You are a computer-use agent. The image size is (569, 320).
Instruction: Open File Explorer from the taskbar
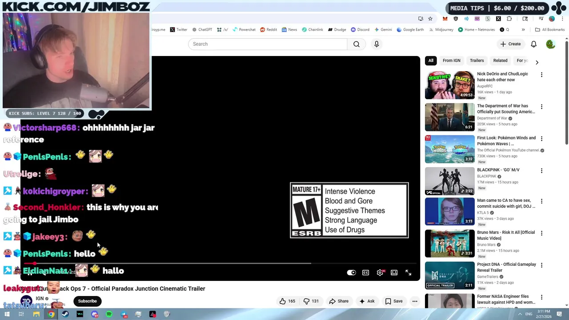coord(36,314)
